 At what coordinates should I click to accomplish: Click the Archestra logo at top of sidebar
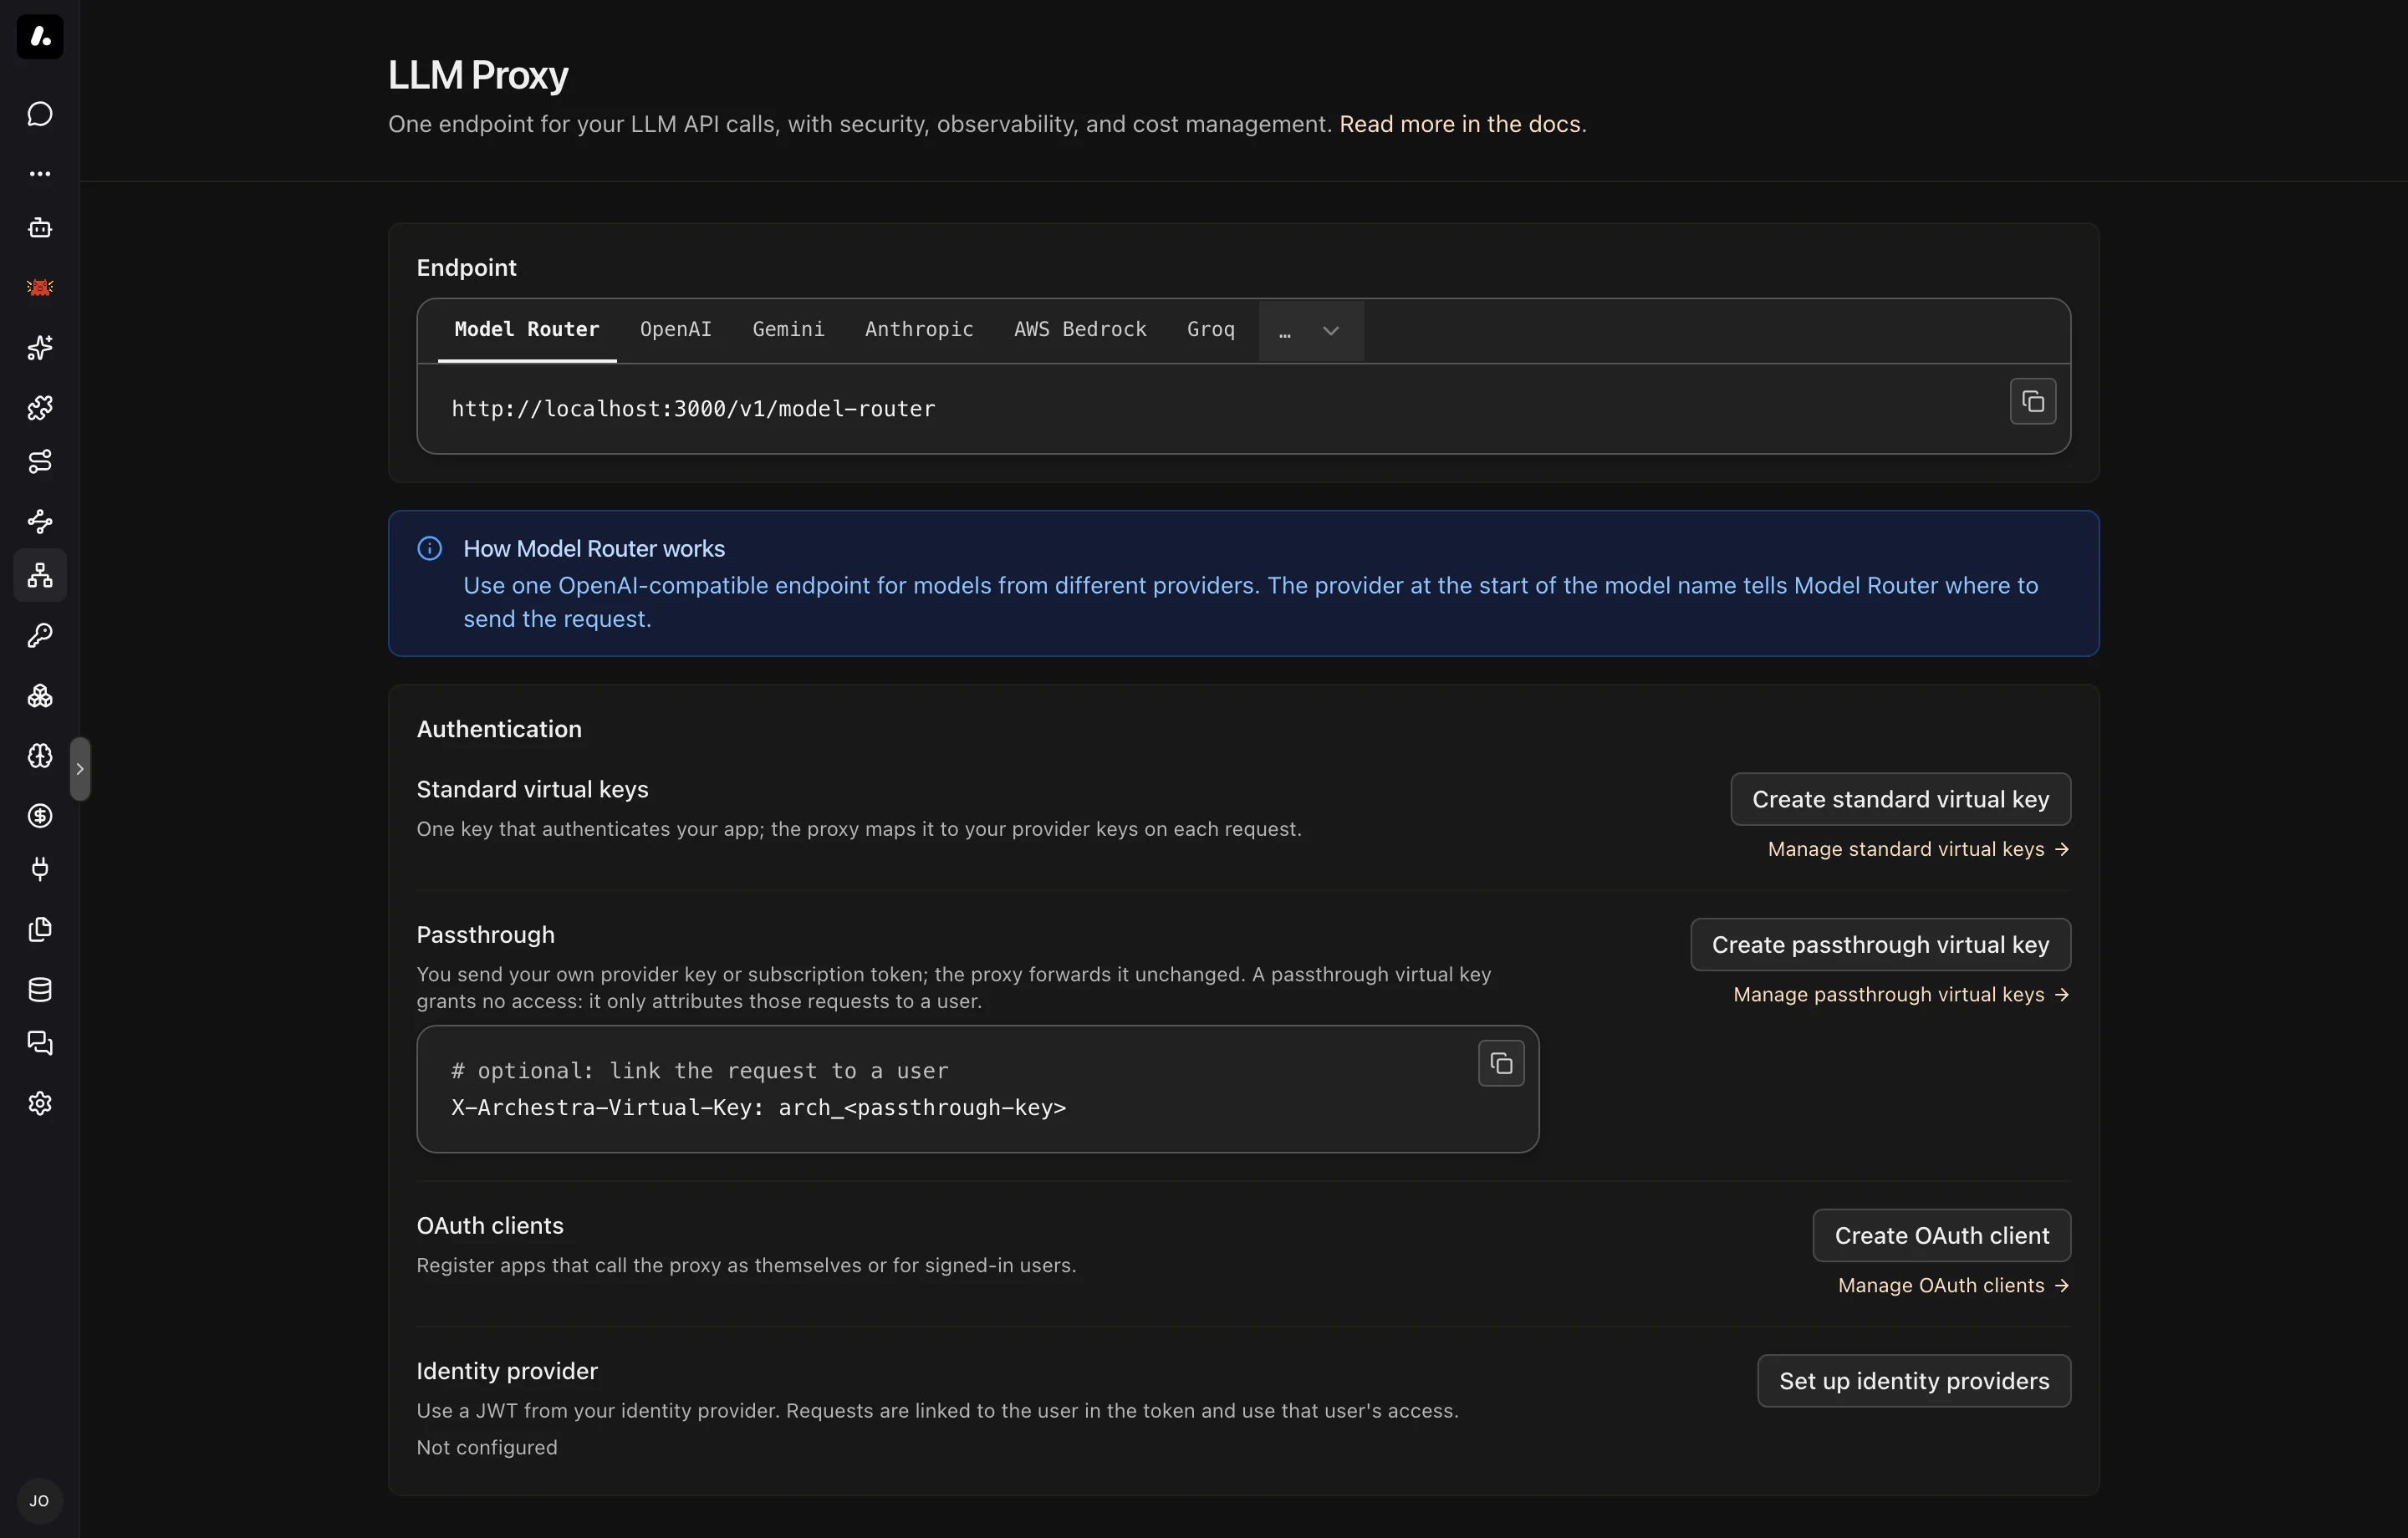40,37
